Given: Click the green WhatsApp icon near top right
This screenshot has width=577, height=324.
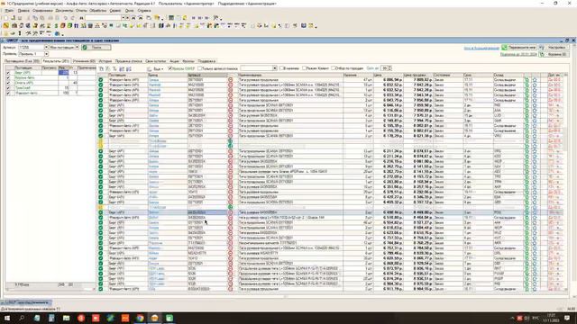Looking at the screenshot, I should pos(505,48).
